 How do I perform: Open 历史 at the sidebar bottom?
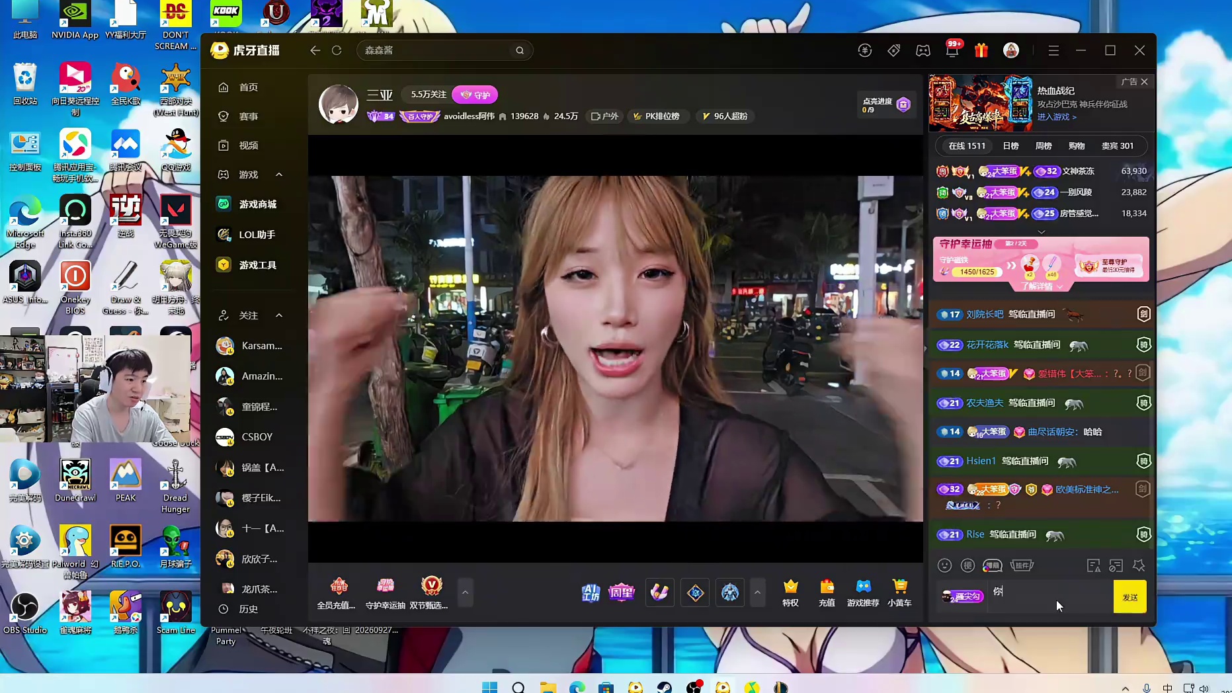point(249,609)
